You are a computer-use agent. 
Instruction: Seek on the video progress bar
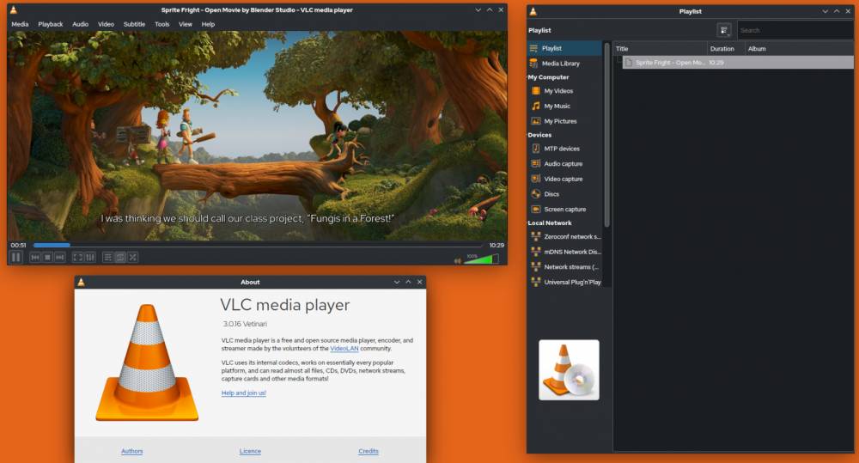coord(258,245)
